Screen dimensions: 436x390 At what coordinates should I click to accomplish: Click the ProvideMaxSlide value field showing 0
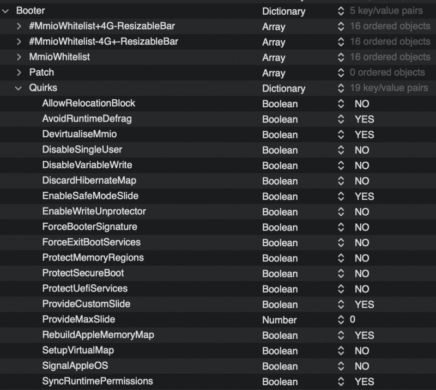coord(353,320)
